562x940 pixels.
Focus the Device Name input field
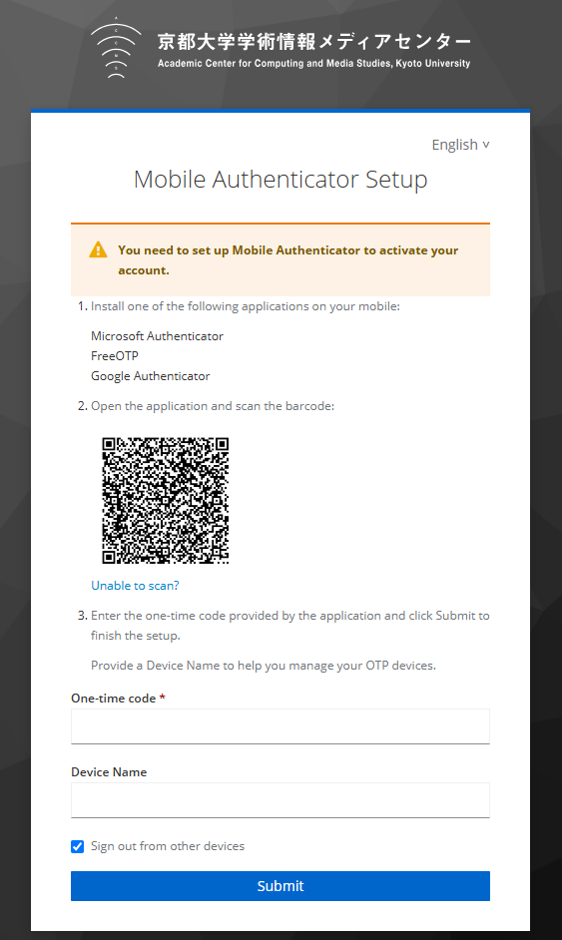281,800
